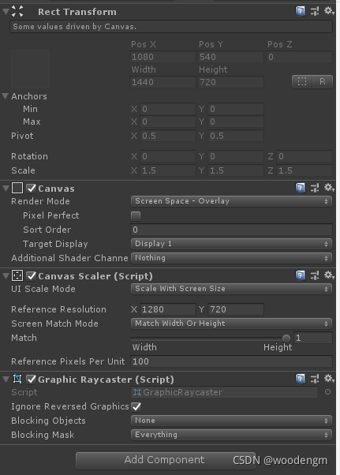Open the UI Scale Mode dropdown
This screenshot has width=340, height=475.
(x=232, y=289)
